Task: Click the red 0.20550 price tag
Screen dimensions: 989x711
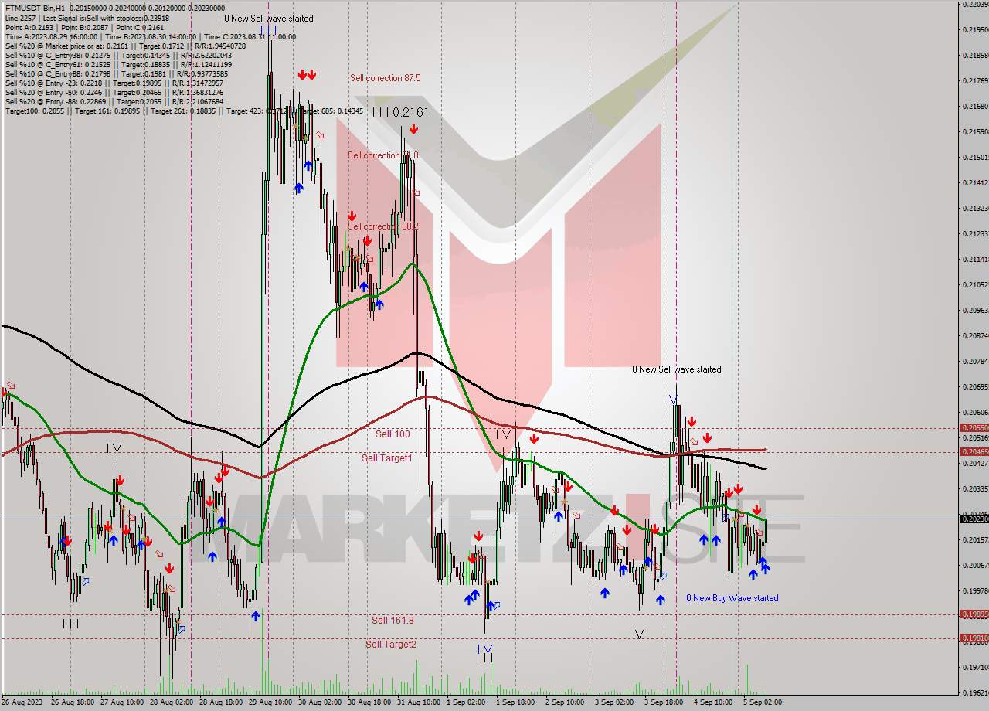Action: (974, 427)
